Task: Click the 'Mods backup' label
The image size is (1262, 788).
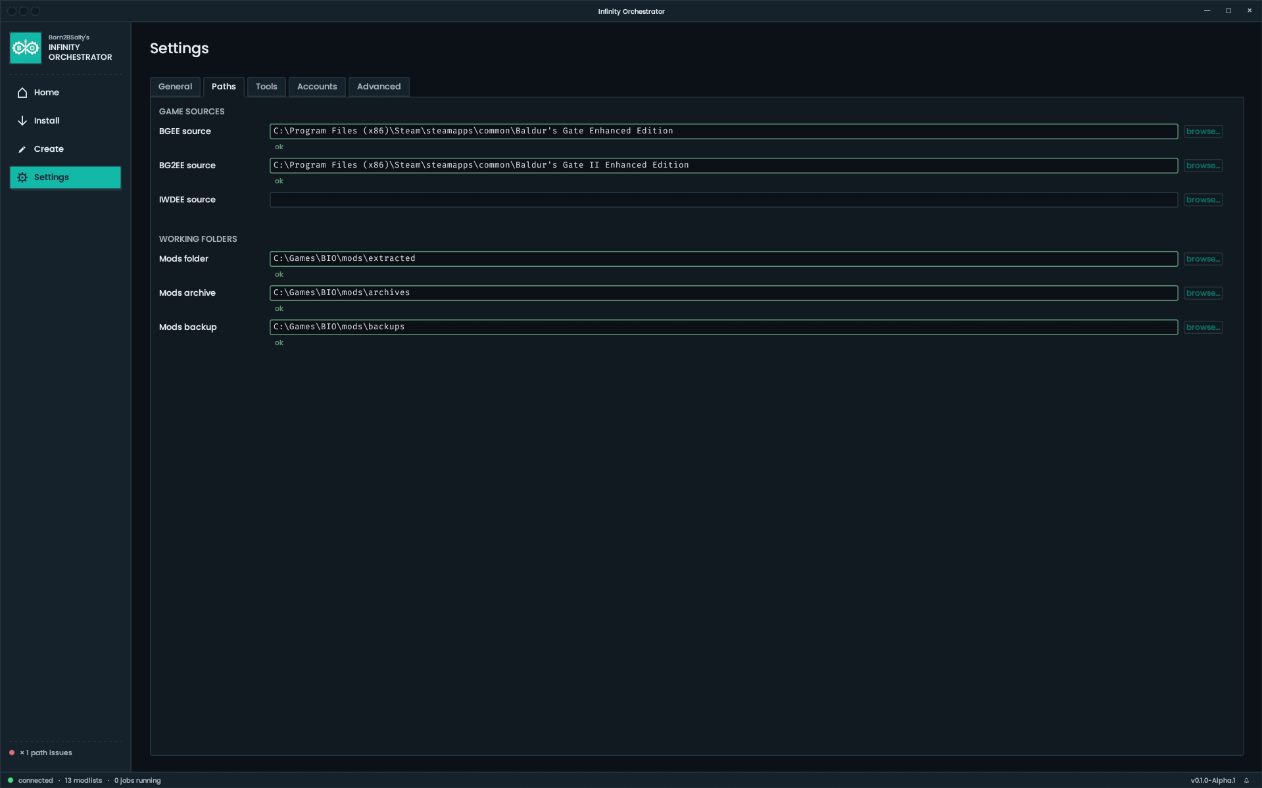Action: 187,327
